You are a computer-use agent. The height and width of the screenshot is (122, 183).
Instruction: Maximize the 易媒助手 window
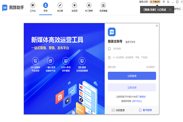[177, 2]
